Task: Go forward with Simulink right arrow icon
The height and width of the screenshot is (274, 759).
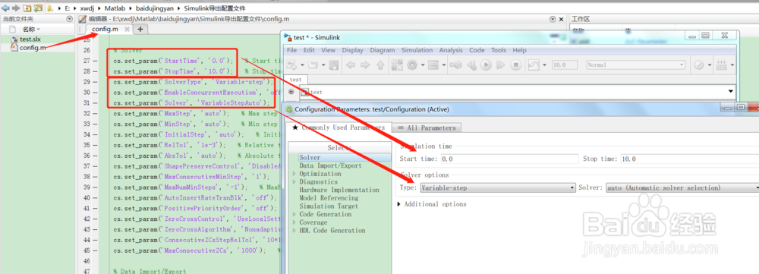Action: 365,65
